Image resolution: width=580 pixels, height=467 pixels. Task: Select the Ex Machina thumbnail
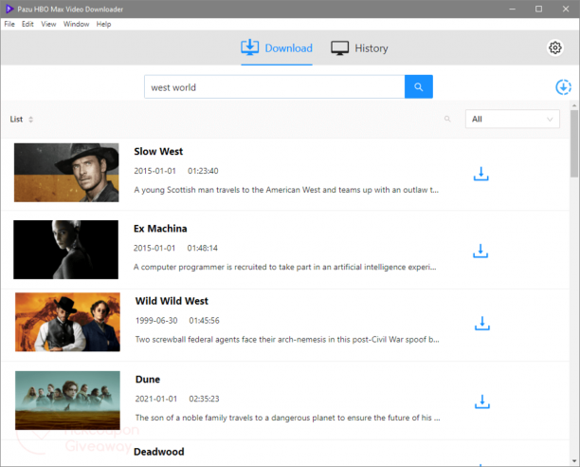65,250
